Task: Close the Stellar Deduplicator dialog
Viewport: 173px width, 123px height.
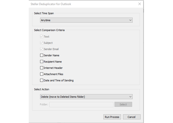Action: [x=140, y=4]
